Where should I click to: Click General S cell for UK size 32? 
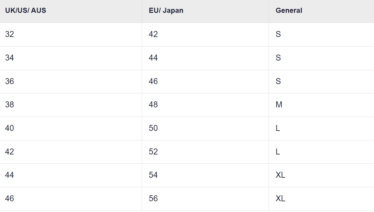(x=278, y=34)
